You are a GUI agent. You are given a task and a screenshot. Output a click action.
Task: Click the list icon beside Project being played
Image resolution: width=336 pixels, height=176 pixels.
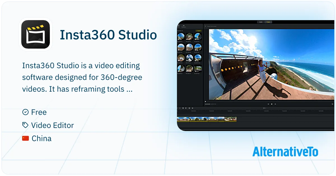pyautogui.click(x=205, y=26)
